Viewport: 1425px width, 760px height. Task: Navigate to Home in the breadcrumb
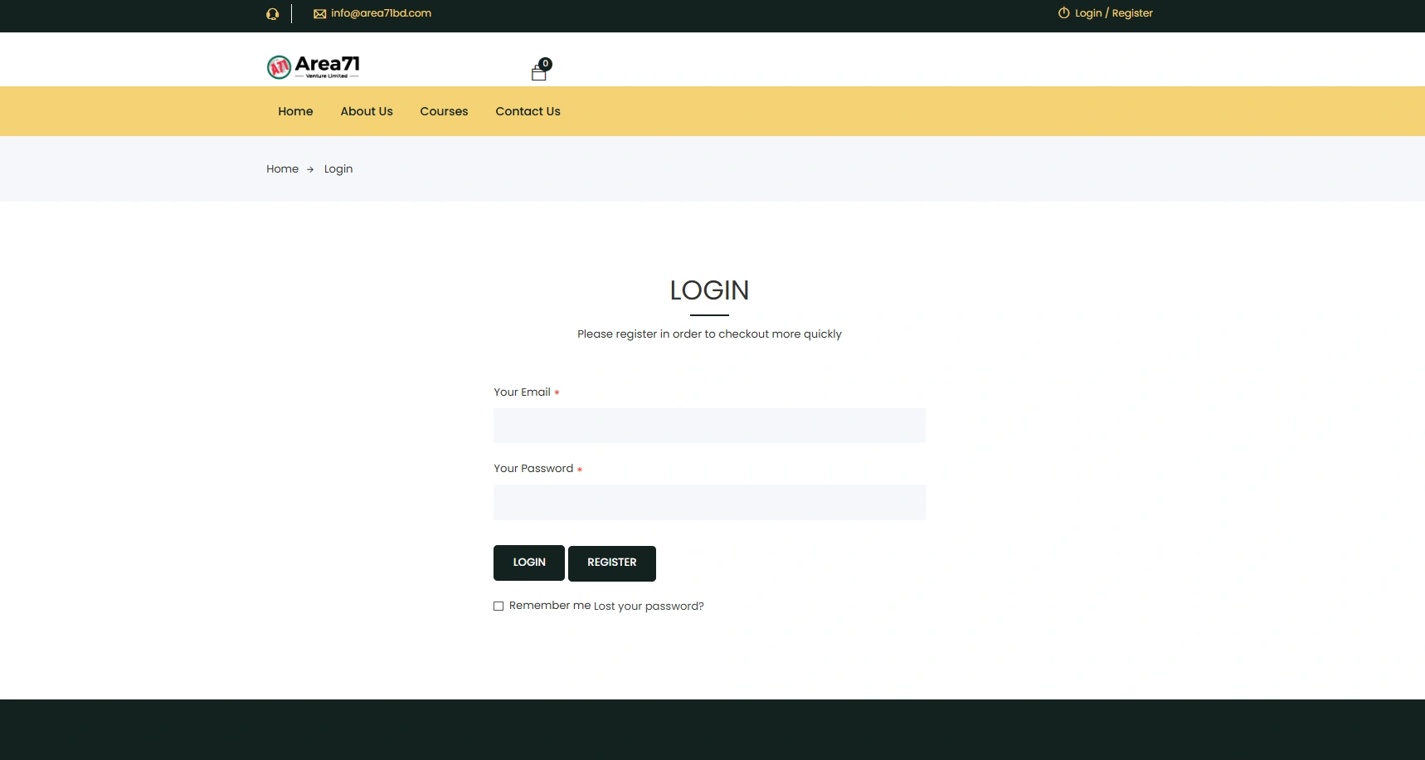(x=282, y=168)
